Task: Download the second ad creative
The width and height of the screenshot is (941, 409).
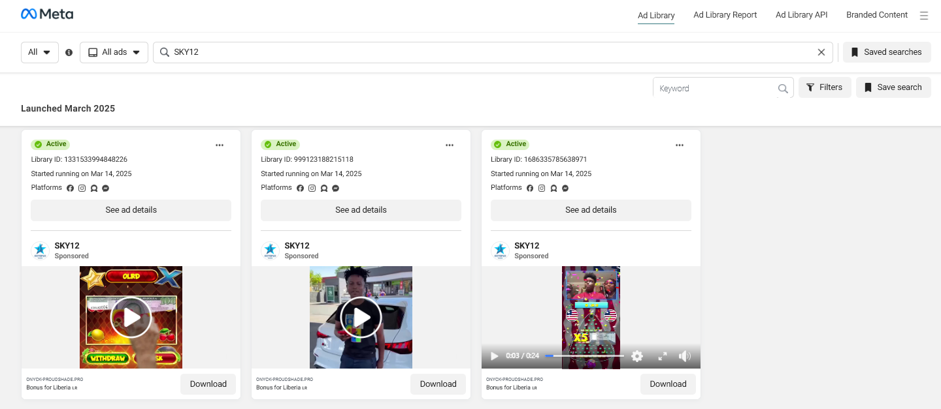Action: [438, 384]
